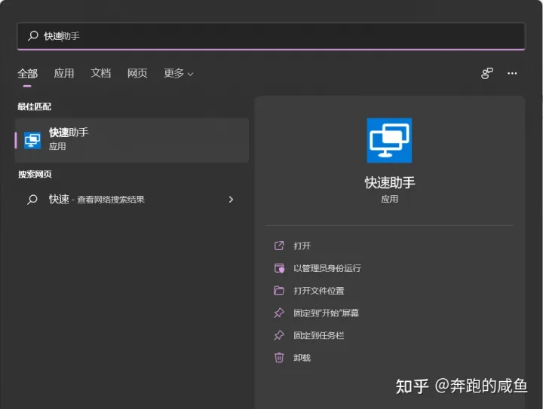Open web search result for 快速
This screenshot has height=409, width=543.
132,200
